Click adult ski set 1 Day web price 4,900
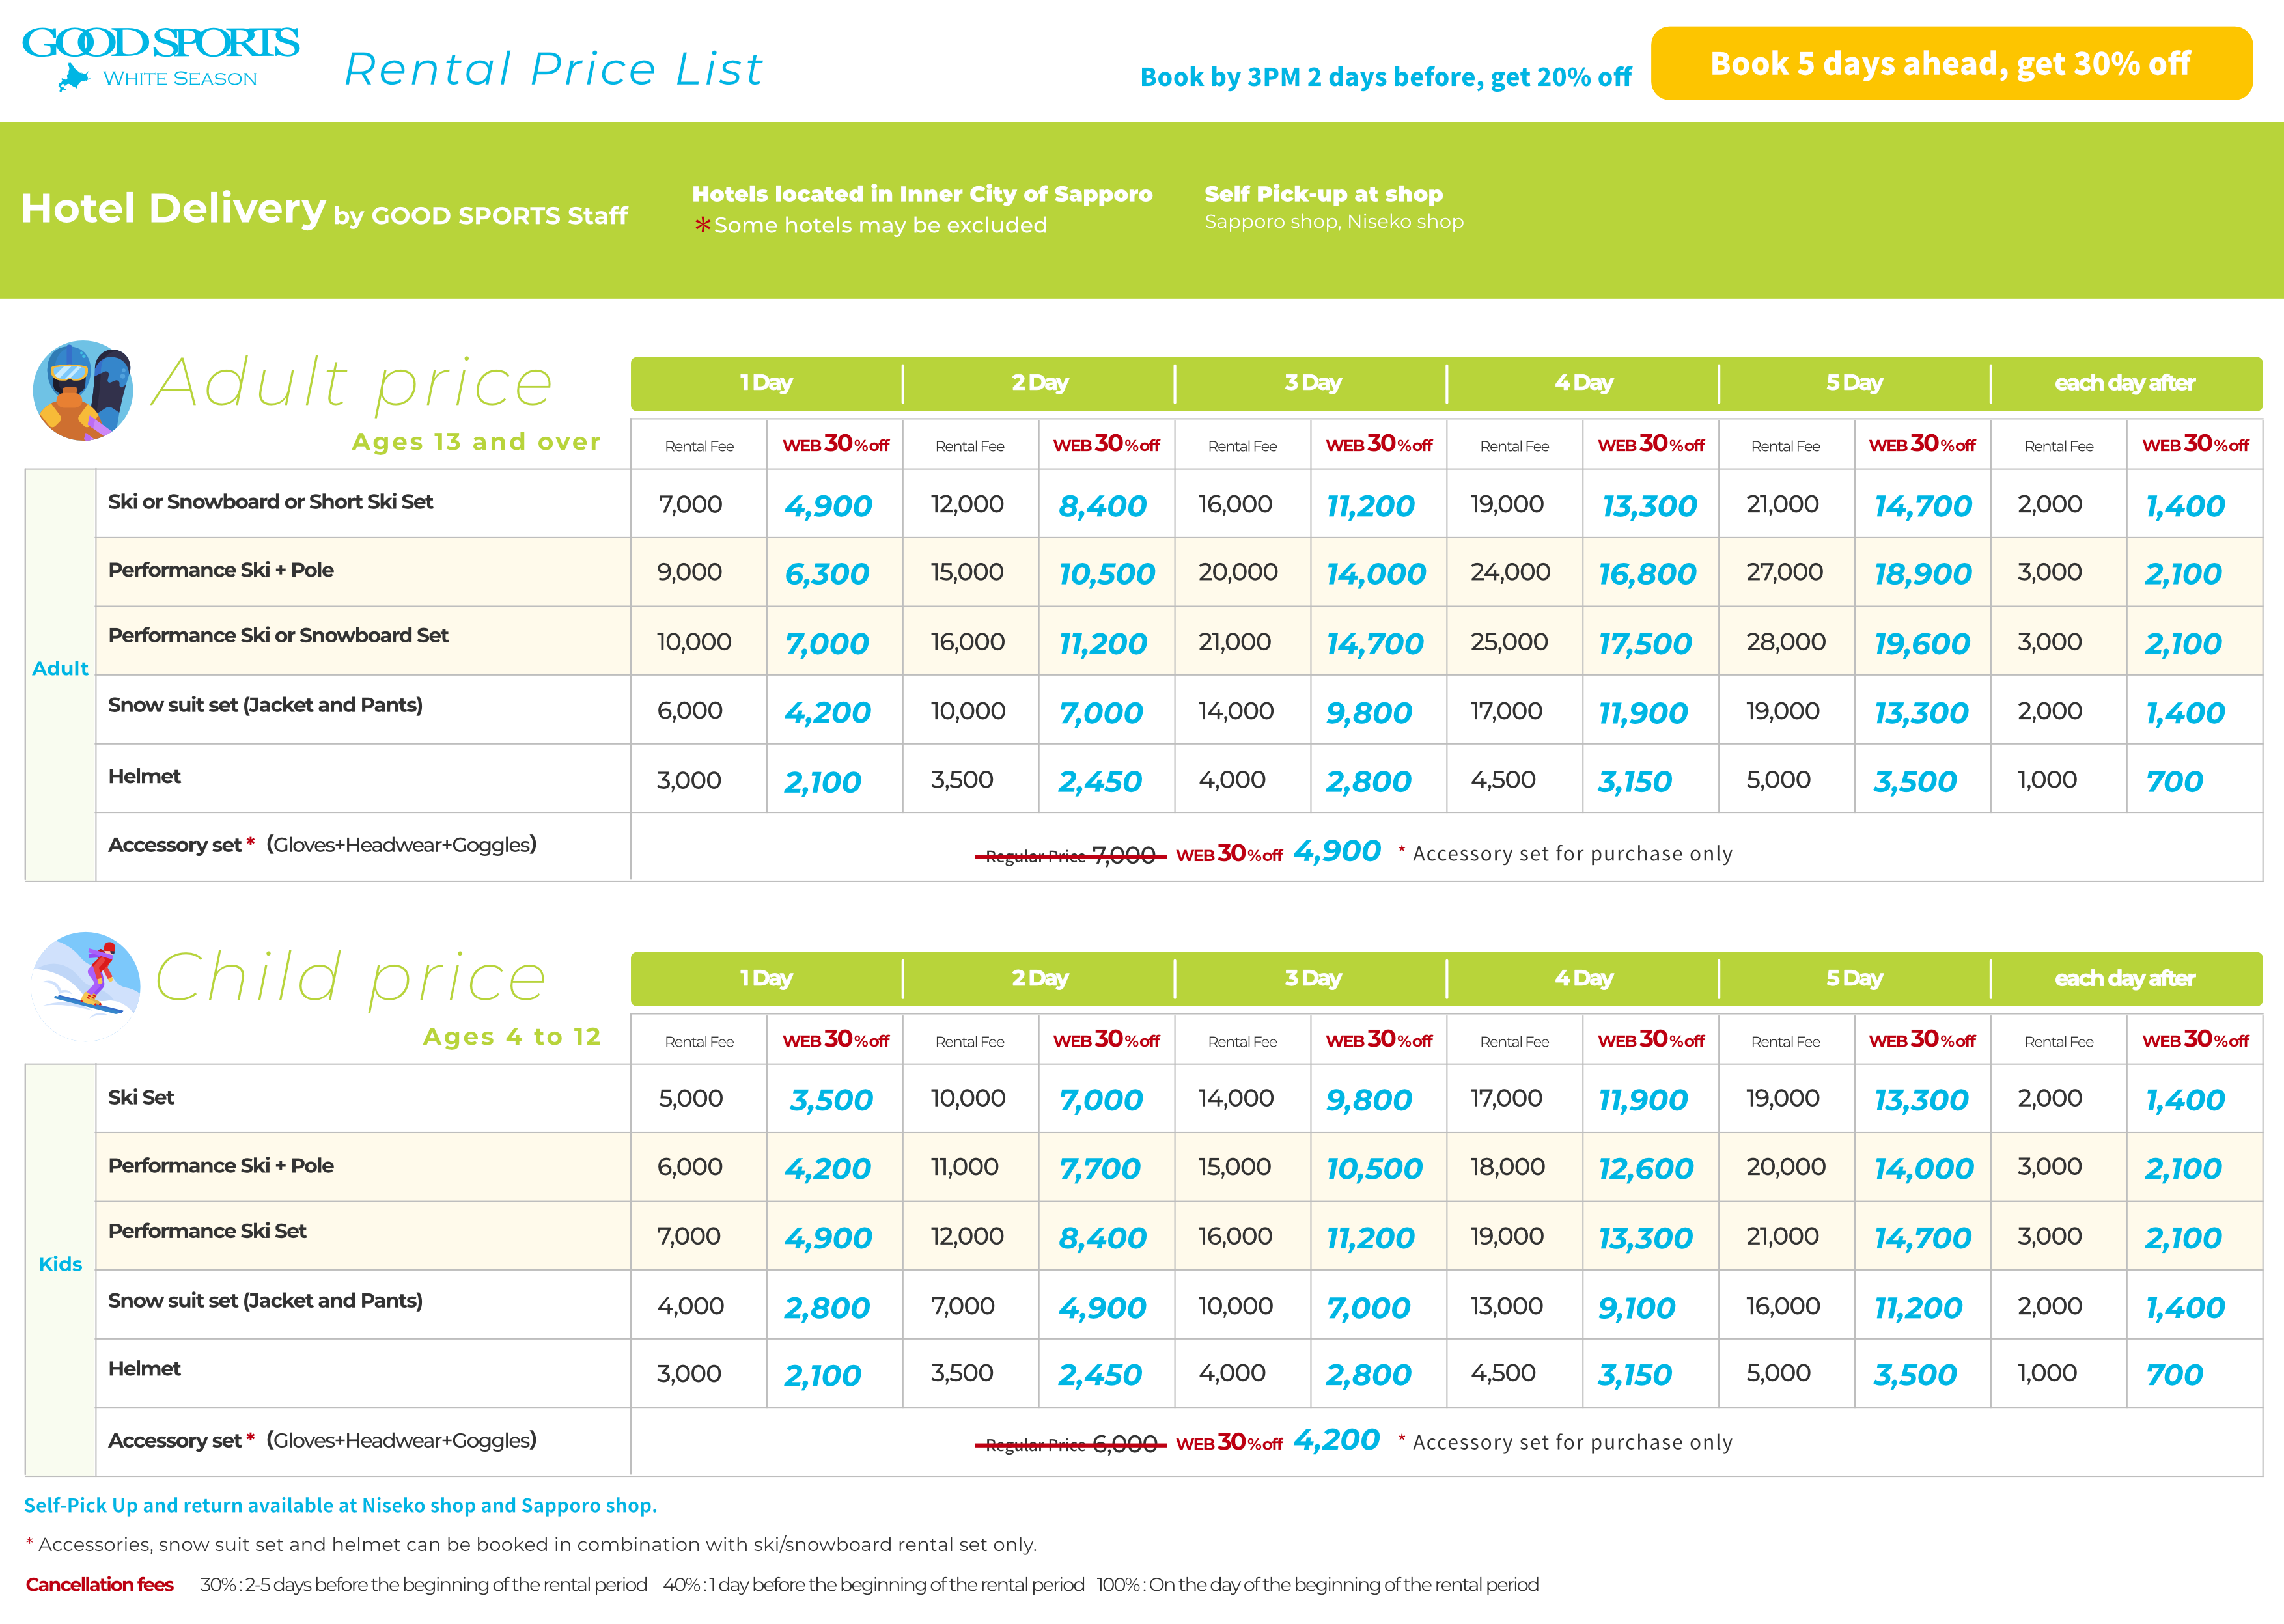The height and width of the screenshot is (1624, 2284). (828, 507)
